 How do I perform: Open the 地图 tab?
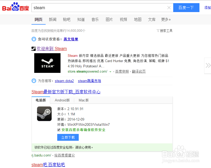pos(138,20)
